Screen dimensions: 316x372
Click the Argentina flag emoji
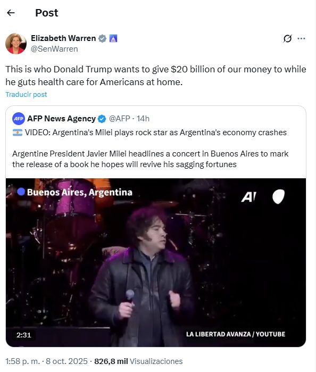click(x=18, y=133)
